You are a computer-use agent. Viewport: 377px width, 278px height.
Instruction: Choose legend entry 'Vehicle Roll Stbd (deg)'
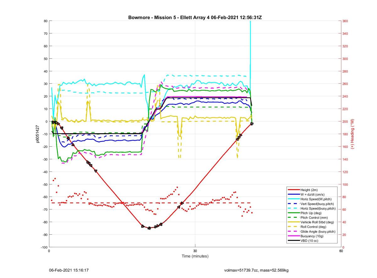(x=317, y=222)
